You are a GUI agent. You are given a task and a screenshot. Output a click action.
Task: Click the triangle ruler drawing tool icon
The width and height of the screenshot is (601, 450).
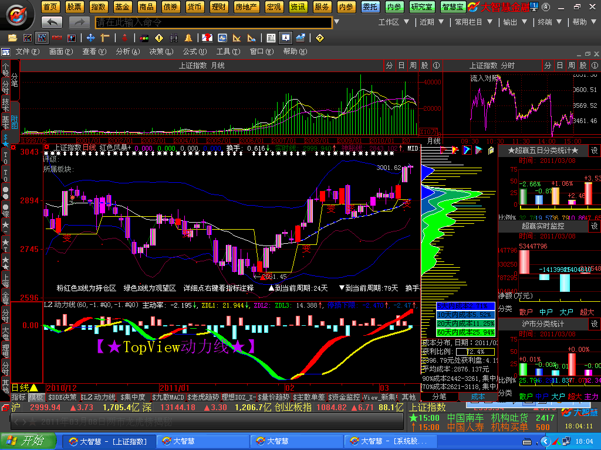(x=237, y=38)
